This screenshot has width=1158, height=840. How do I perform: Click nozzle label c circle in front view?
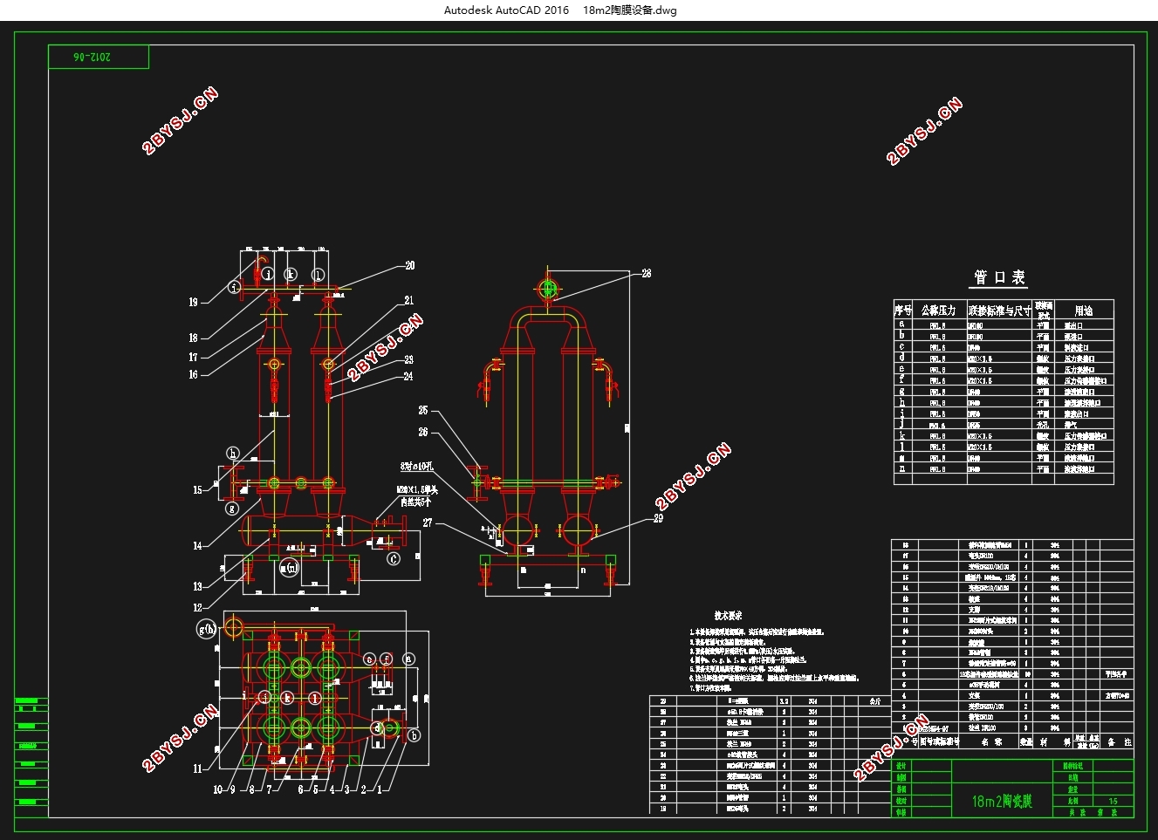click(x=394, y=559)
